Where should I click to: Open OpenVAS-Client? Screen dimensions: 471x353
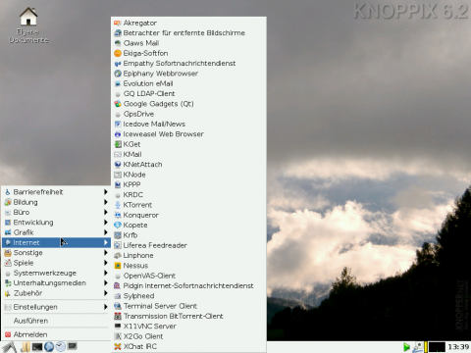(188, 276)
